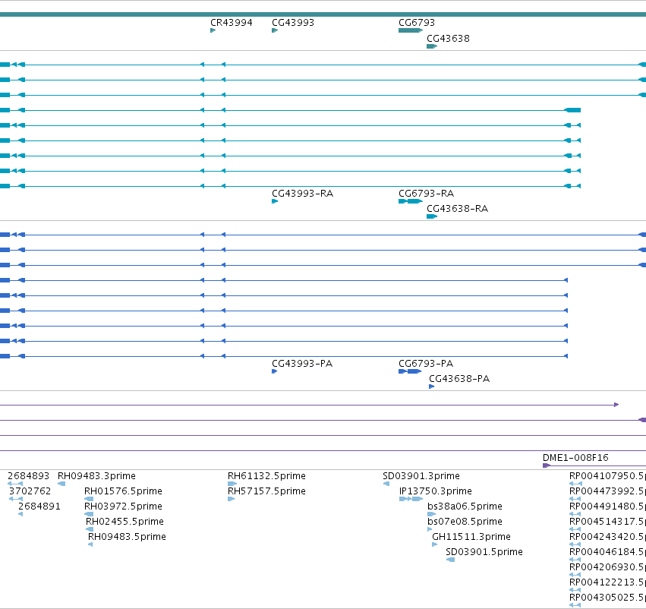Screen dimensions: 646x609
Task: Click the RH61132.5prime EST label
Action: tap(266, 476)
